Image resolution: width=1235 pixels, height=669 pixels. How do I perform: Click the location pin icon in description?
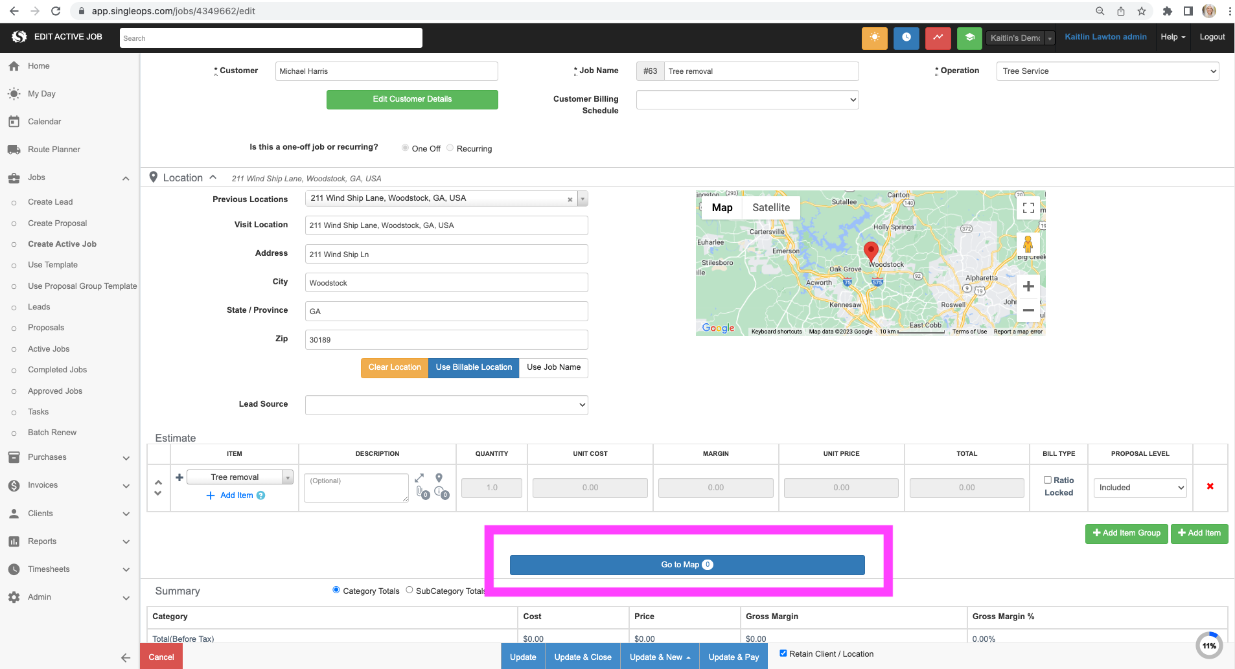click(439, 478)
